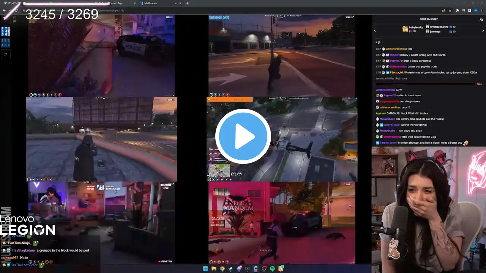This screenshot has height=273, width=486.
Task: Click the chat bubble icon in left sidebar
Action: click(14, 21)
